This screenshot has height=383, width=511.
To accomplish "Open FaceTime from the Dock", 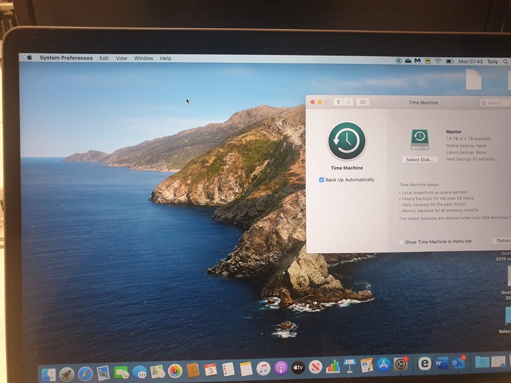I will [121, 372].
